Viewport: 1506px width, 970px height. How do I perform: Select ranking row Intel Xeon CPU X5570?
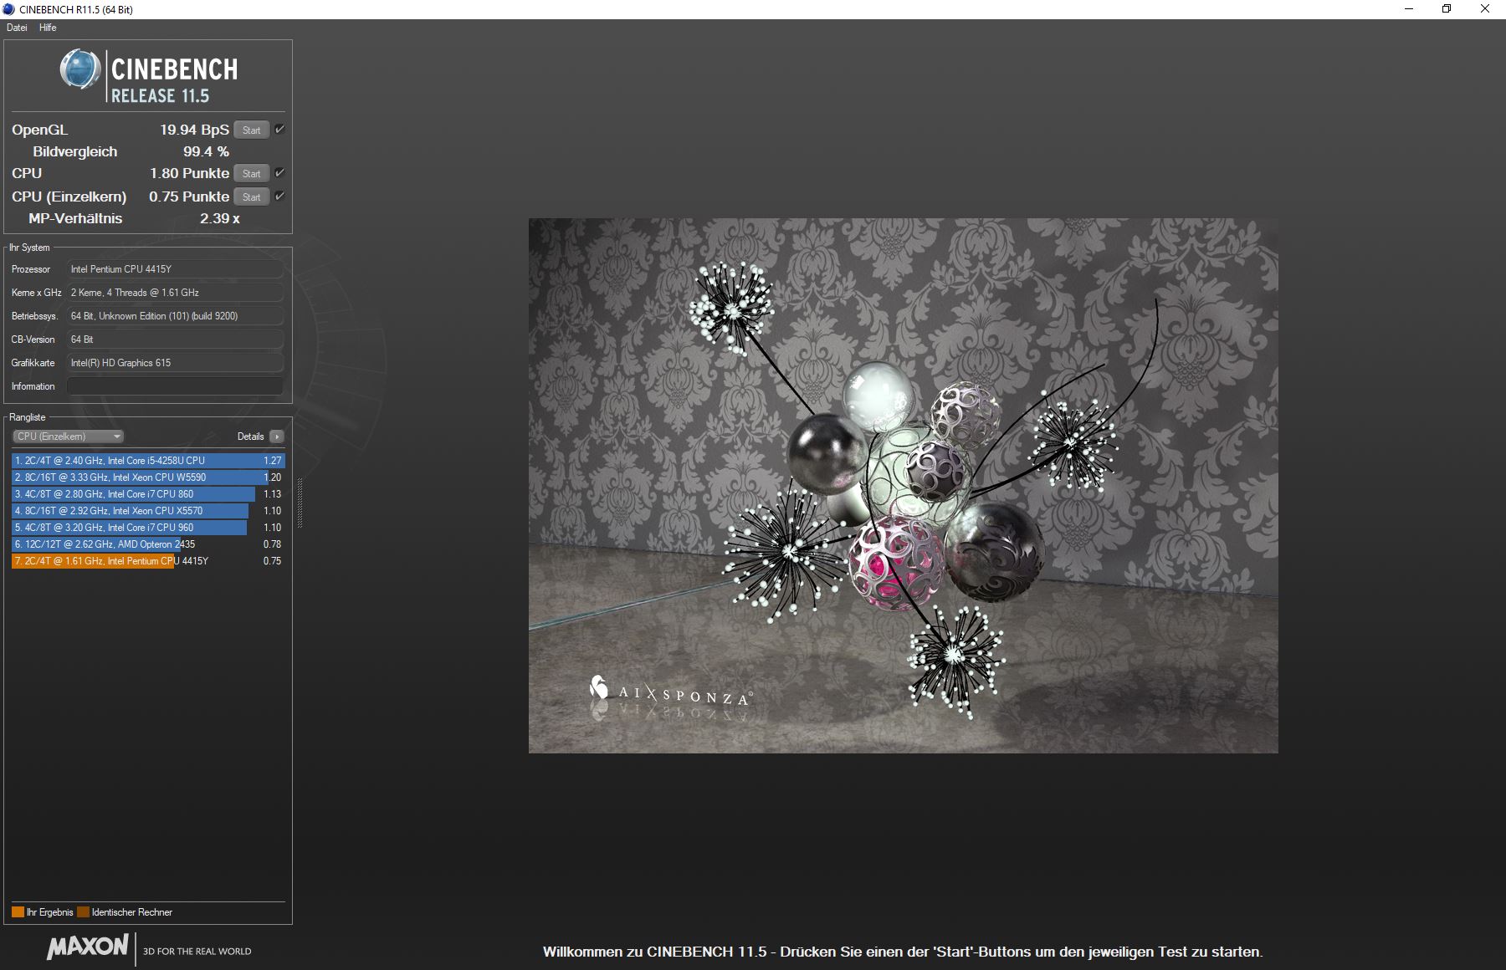point(148,511)
